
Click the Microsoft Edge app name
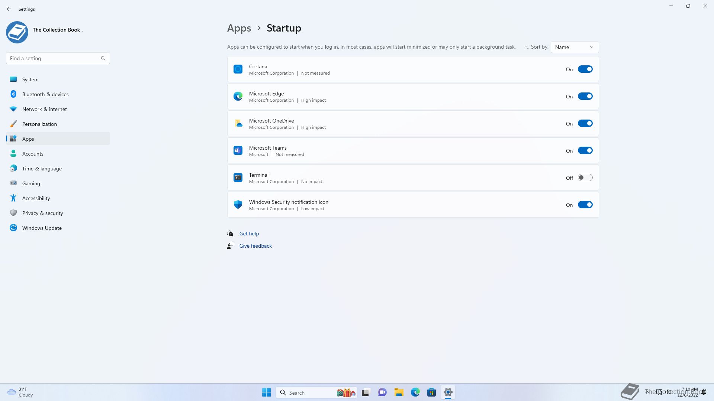266,94
